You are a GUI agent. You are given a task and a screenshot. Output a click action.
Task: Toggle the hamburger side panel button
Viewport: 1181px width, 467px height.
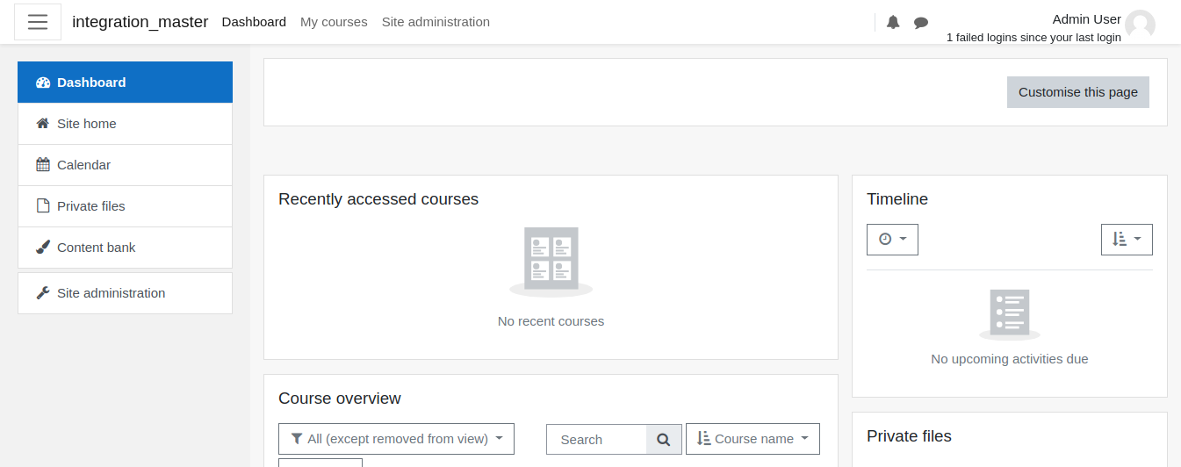pyautogui.click(x=38, y=22)
